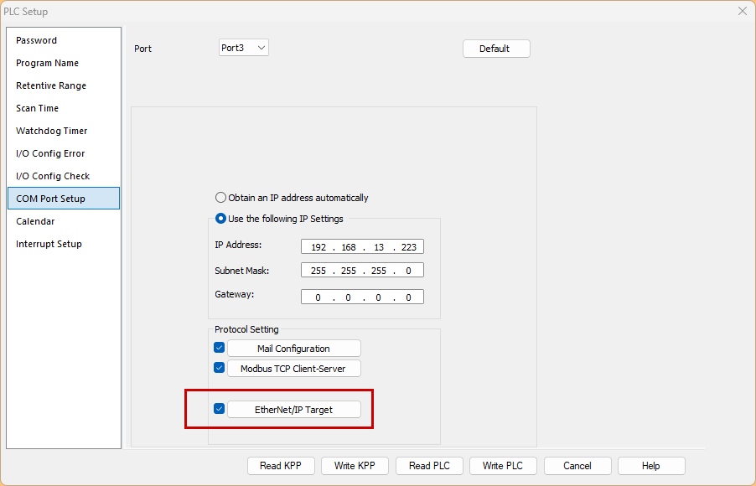
Task: Uncheck the Mail Configuration checkbox
Action: (x=219, y=348)
